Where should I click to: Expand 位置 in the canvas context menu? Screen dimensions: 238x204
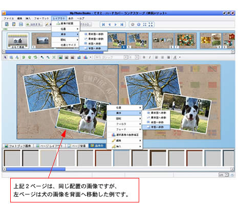pos(125,108)
